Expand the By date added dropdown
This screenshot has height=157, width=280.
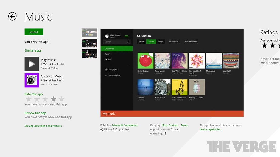(191, 42)
